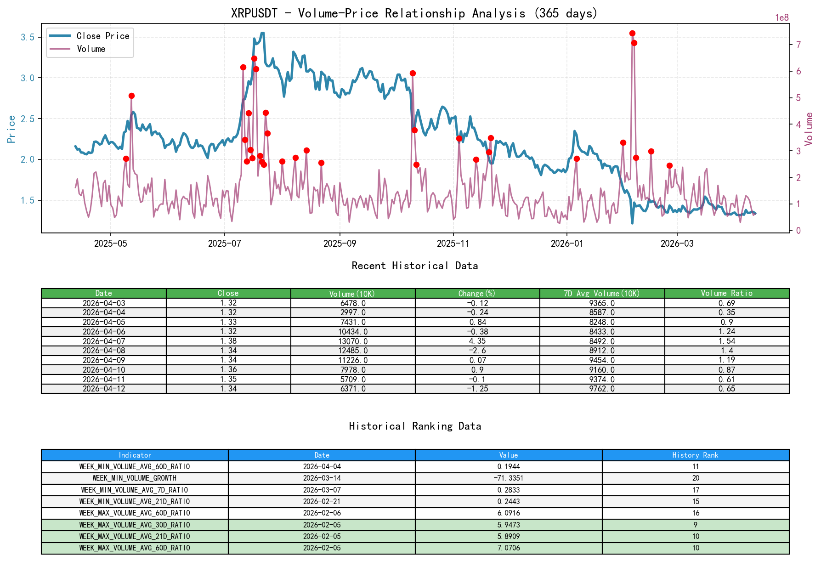This screenshot has height=561, width=821.
Task: Click the 2025-11 x-axis tick label
Action: click(453, 244)
